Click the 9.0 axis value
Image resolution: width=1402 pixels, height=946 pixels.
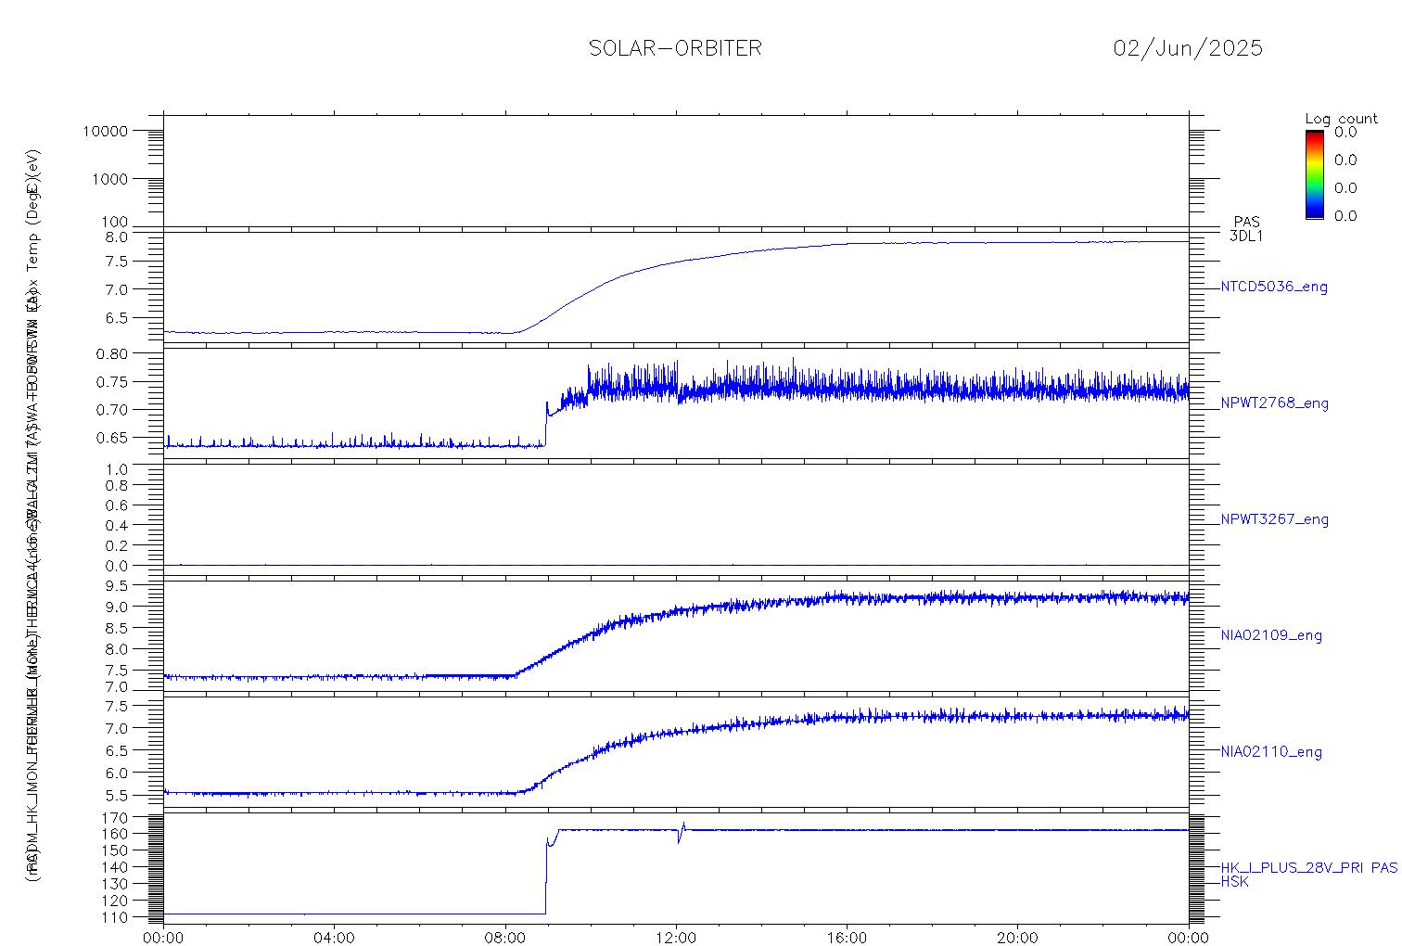[x=117, y=607]
